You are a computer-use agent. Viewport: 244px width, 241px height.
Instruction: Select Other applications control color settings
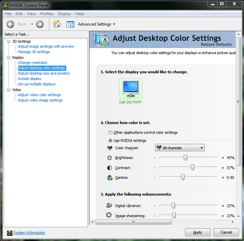pyautogui.click(x=110, y=132)
